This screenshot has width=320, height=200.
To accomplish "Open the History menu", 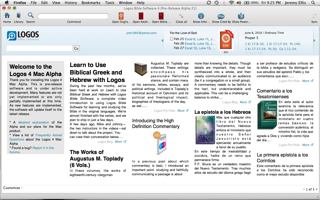I will pyautogui.click(x=71, y=3).
